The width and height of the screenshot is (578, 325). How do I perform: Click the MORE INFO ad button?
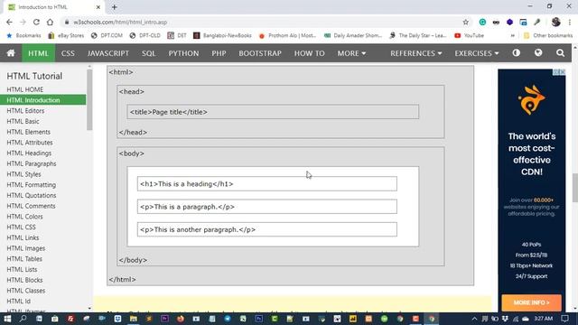[532, 302]
